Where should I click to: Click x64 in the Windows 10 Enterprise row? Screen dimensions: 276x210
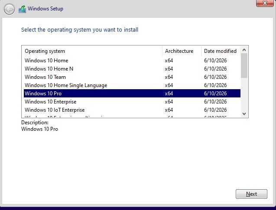[169, 102]
